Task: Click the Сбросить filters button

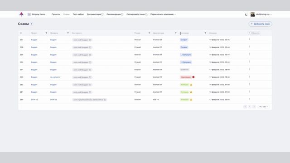Action: pyautogui.click(x=254, y=33)
